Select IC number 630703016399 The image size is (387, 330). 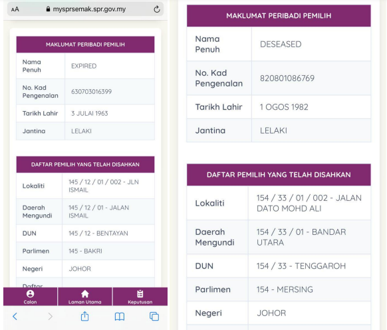(x=92, y=92)
